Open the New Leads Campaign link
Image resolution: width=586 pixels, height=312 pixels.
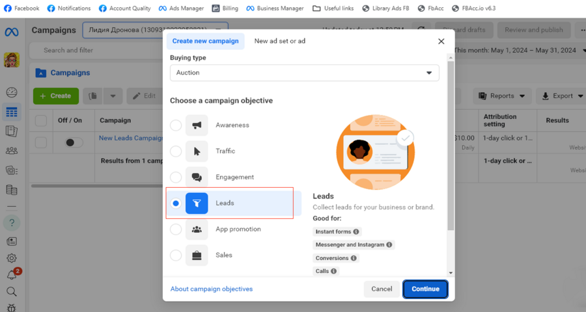coord(131,138)
